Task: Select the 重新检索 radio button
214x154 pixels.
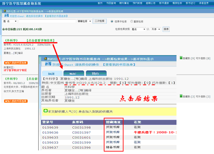Action: [x=132, y=22]
